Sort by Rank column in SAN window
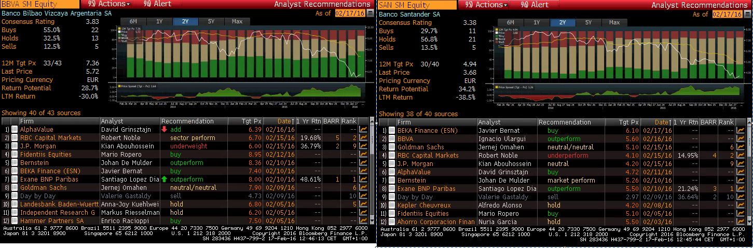753x248 pixels. click(x=727, y=122)
